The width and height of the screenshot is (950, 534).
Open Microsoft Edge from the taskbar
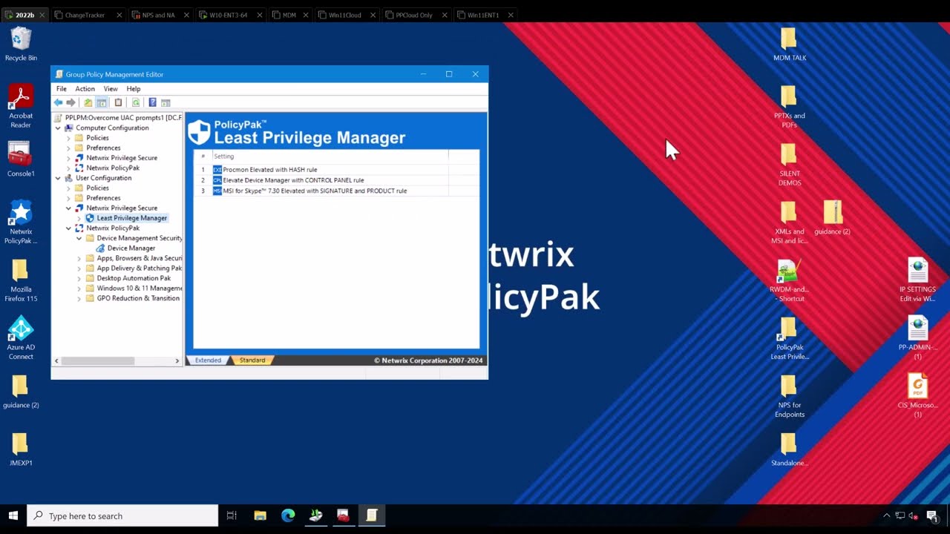pos(288,515)
